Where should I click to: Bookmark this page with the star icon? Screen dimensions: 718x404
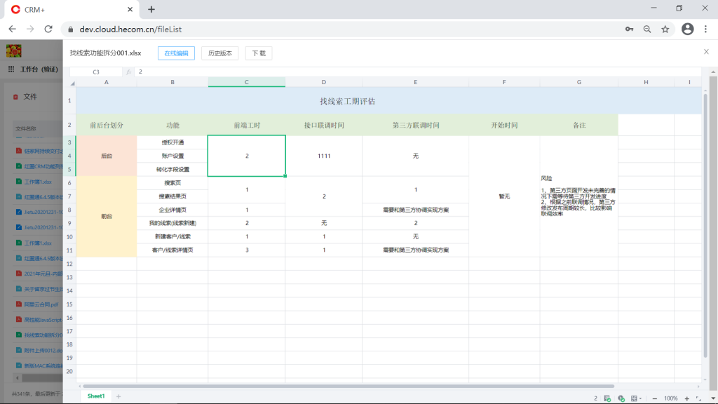[x=665, y=29]
